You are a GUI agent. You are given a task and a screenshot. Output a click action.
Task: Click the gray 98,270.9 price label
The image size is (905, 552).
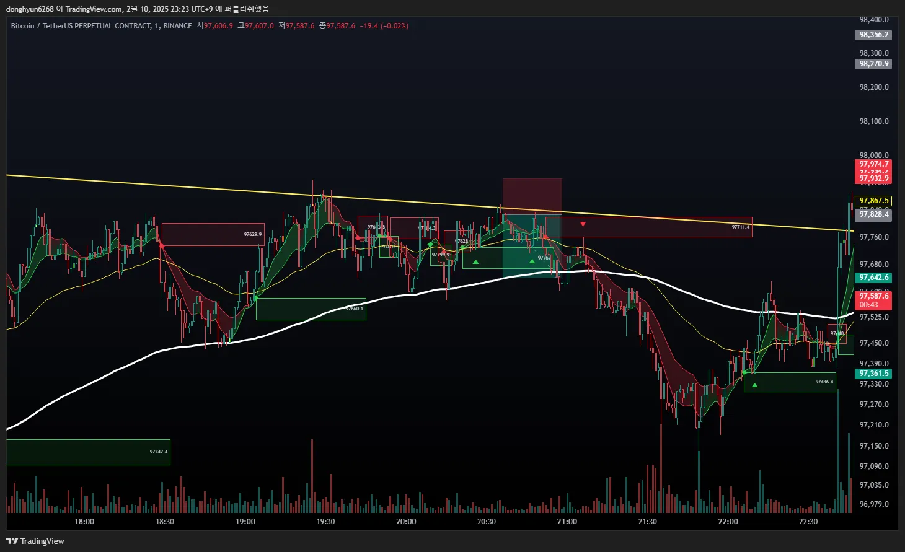[874, 64]
